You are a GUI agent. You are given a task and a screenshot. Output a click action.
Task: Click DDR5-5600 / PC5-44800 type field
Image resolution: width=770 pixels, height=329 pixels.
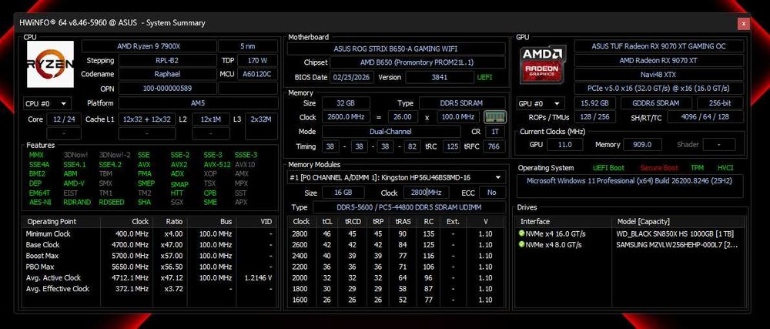(x=409, y=207)
